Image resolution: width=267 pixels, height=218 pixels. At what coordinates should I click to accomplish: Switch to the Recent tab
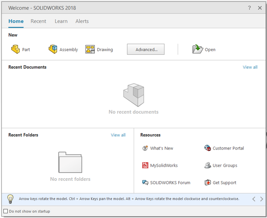tap(38, 21)
